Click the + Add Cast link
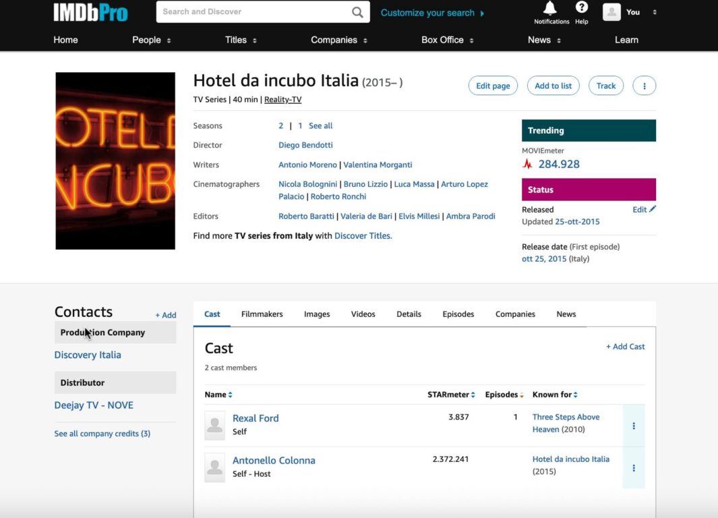This screenshot has height=518, width=718. click(x=626, y=347)
